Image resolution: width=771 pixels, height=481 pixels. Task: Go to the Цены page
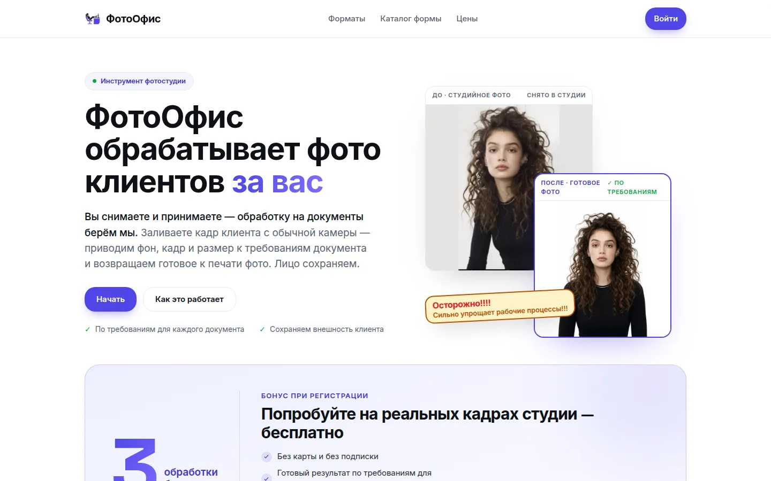pos(467,19)
